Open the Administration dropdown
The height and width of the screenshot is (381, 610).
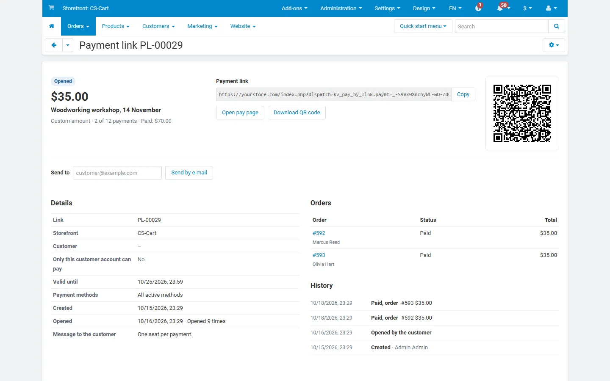point(341,8)
